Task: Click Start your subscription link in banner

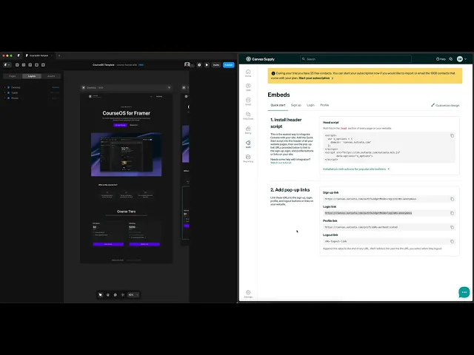Action: (x=316, y=78)
